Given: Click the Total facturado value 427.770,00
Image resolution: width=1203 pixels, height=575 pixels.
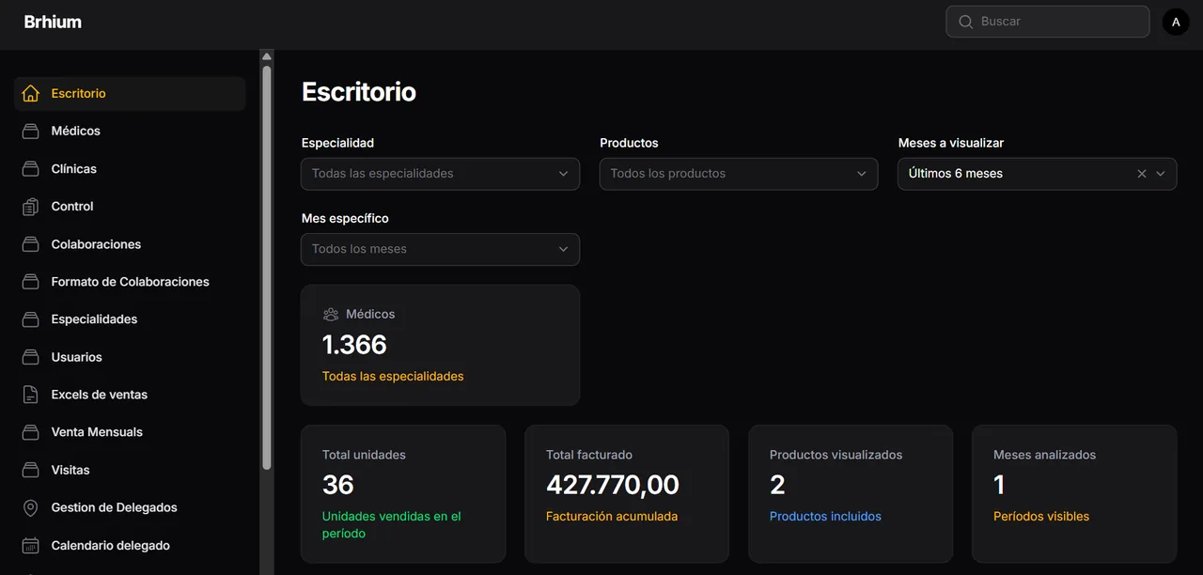Looking at the screenshot, I should pos(613,485).
